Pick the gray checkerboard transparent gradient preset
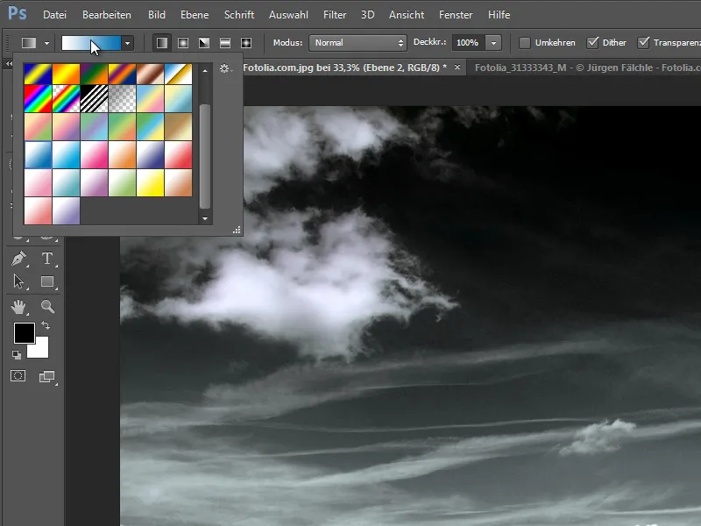The image size is (701, 526). (122, 99)
